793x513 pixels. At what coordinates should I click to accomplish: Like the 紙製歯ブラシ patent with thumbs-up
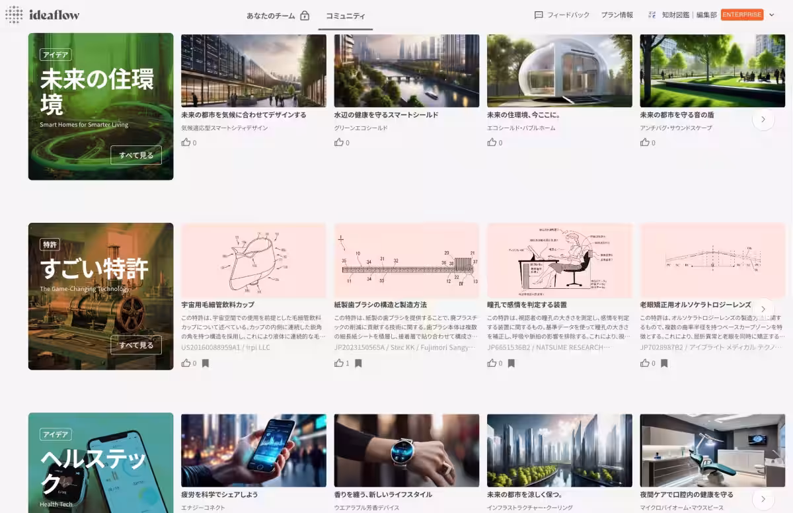339,363
